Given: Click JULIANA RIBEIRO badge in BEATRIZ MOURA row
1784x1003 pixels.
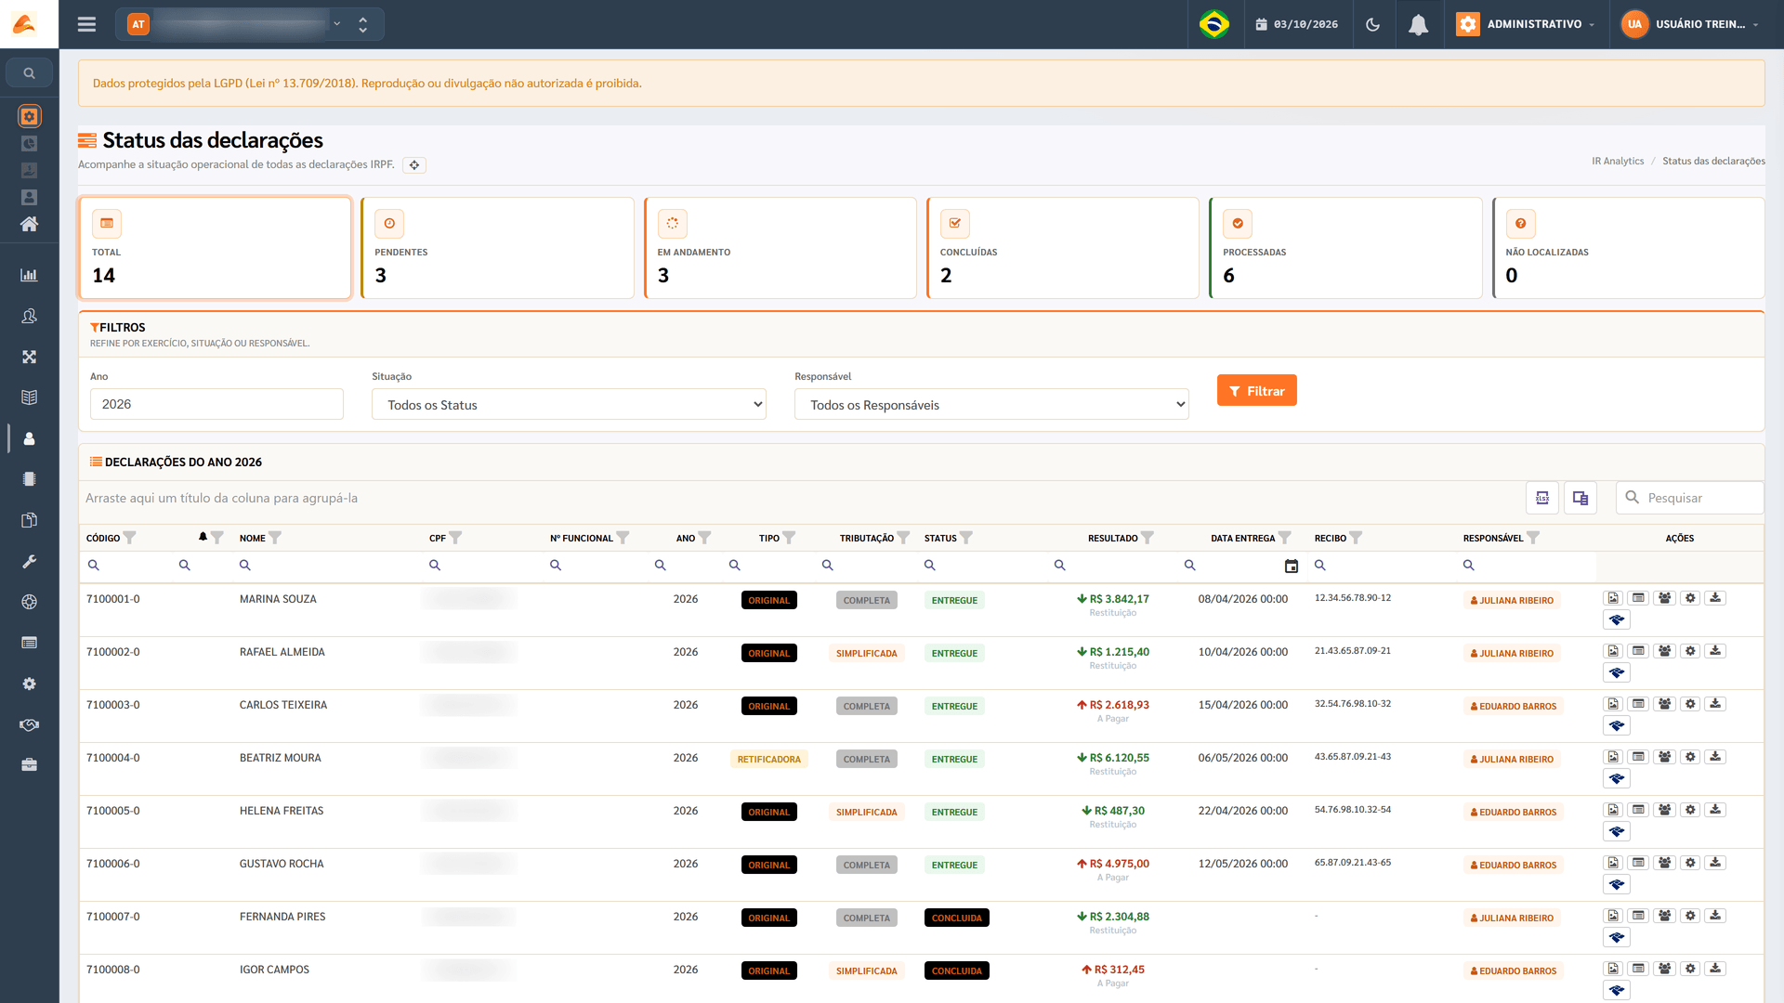Looking at the screenshot, I should [1512, 759].
